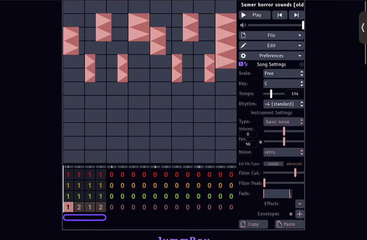
Task: Open instrument Type dropdown basic noise
Action: [283, 122]
